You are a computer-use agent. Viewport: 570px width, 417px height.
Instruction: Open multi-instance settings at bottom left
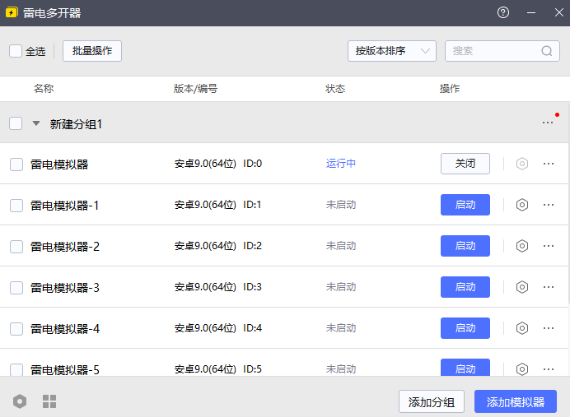pyautogui.click(x=20, y=401)
